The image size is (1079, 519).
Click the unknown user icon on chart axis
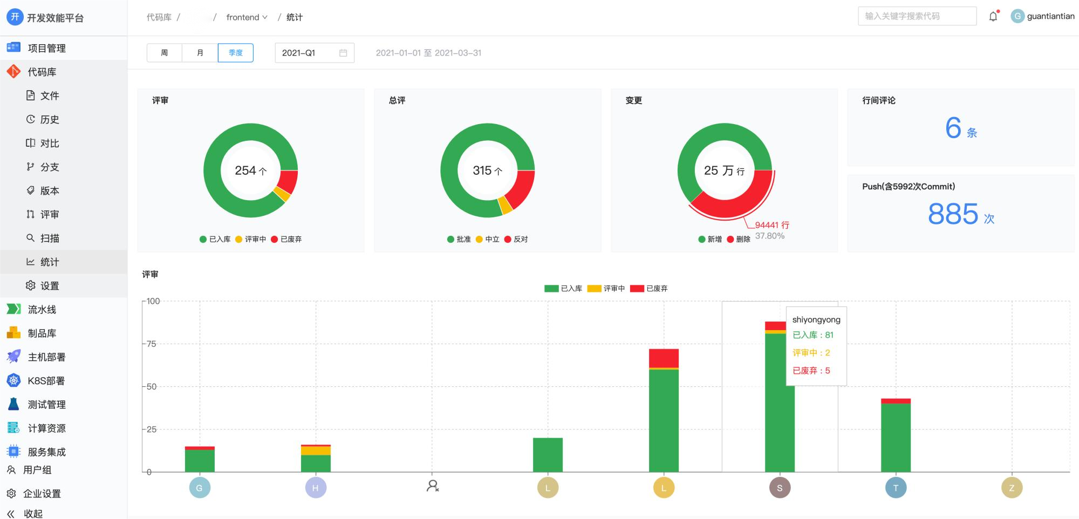tap(432, 486)
